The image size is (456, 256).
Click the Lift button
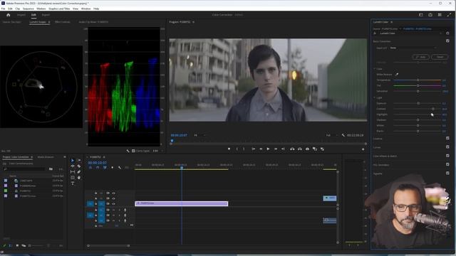click(x=292, y=149)
